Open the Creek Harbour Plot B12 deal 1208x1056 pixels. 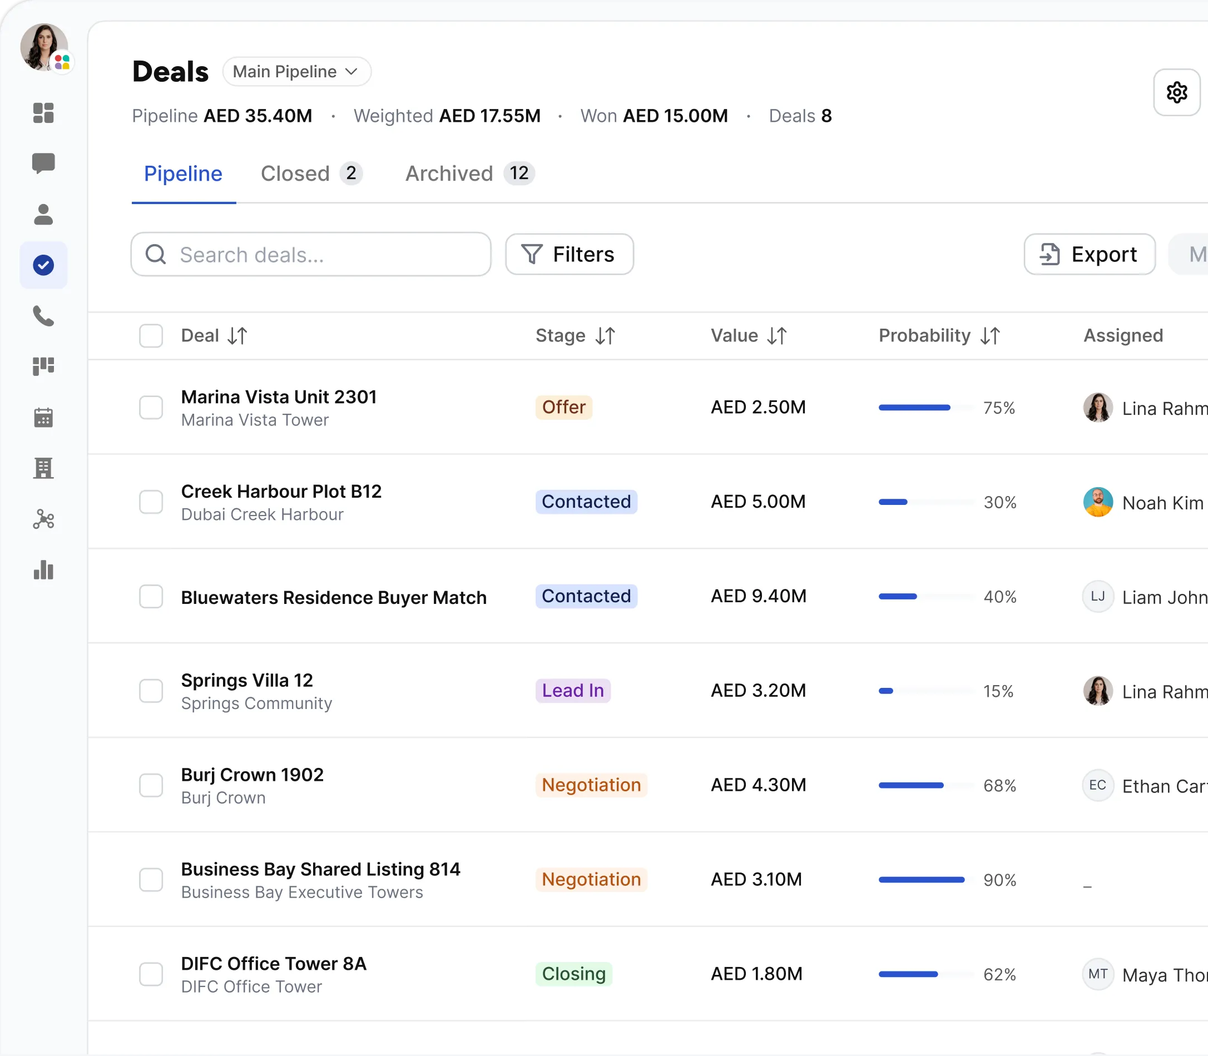point(281,492)
